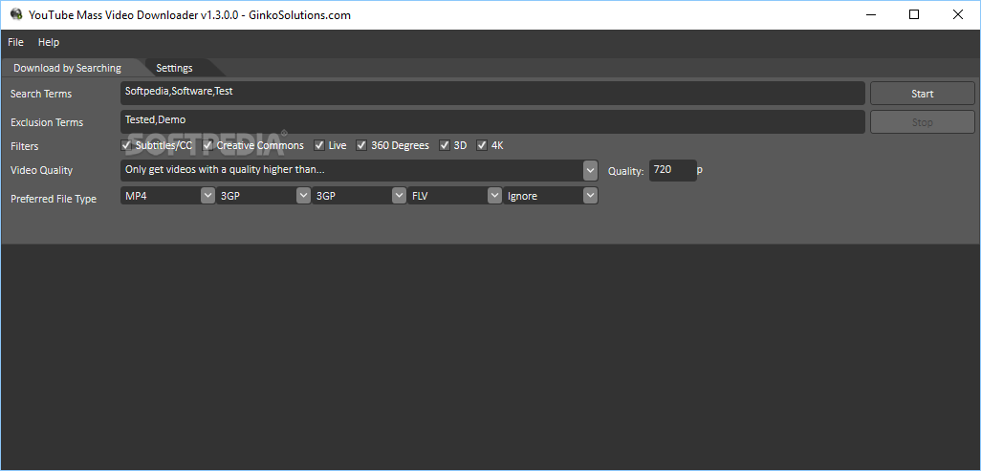This screenshot has width=981, height=471.
Task: Switch to the Settings tab
Action: pos(175,68)
